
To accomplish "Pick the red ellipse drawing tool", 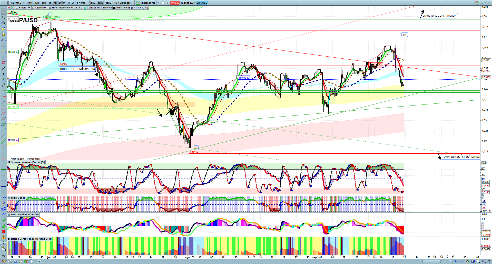I will coord(4,113).
